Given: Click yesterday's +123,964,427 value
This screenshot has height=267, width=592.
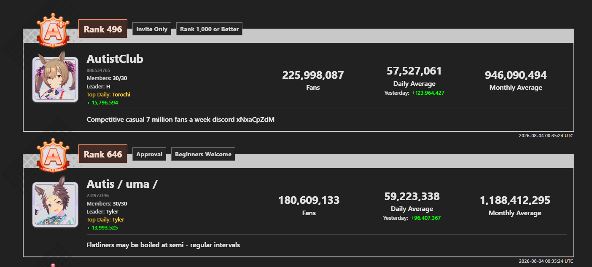Looking at the screenshot, I should 428,93.
